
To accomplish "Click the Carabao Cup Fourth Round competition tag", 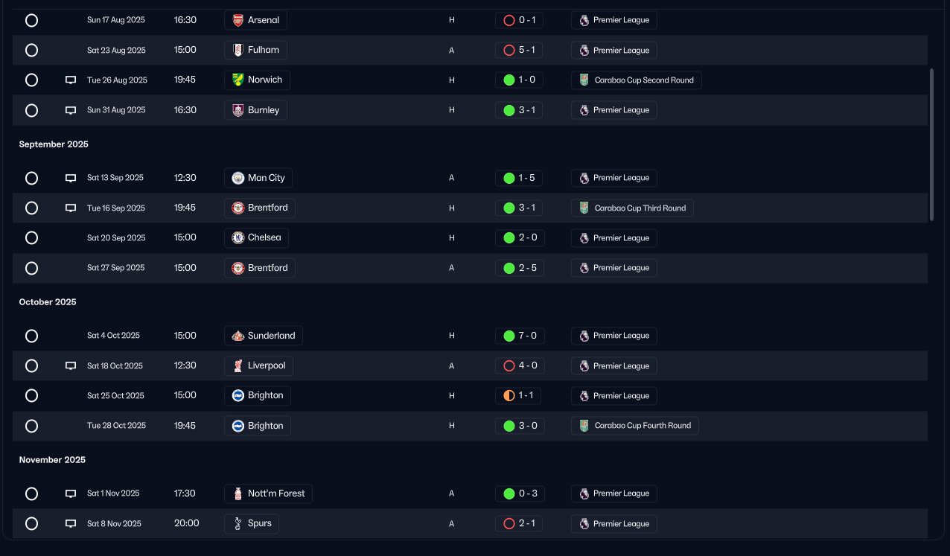I will (x=635, y=426).
